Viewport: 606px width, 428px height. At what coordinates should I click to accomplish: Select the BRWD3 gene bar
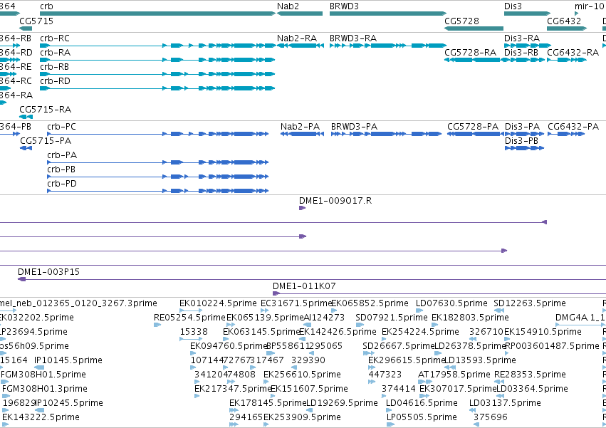[388, 14]
